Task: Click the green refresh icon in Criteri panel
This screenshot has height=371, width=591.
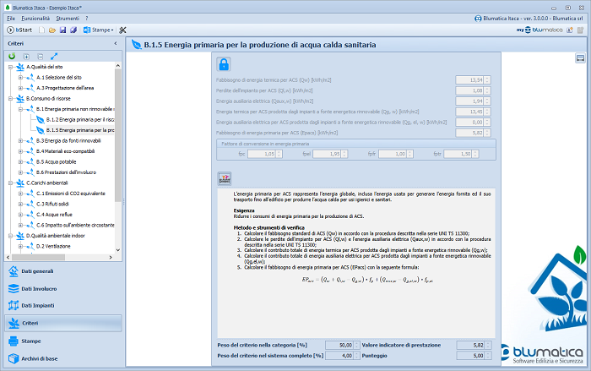Action: coord(12,56)
